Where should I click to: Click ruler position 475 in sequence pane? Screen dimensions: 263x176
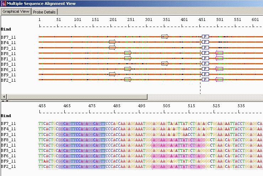[92, 106]
